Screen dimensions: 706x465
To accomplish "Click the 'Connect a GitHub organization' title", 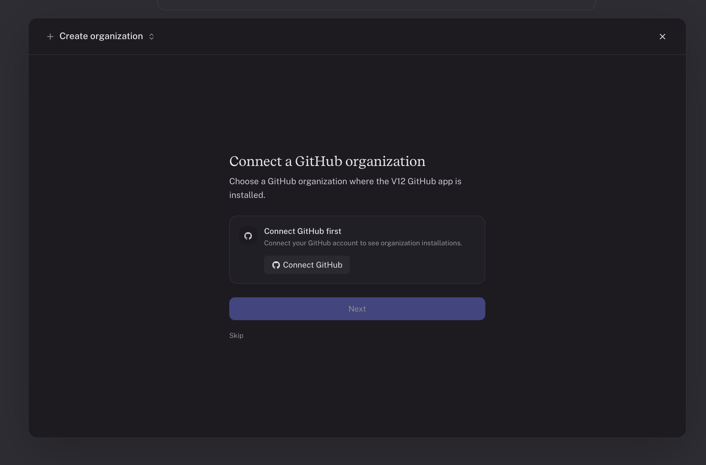I will point(327,161).
